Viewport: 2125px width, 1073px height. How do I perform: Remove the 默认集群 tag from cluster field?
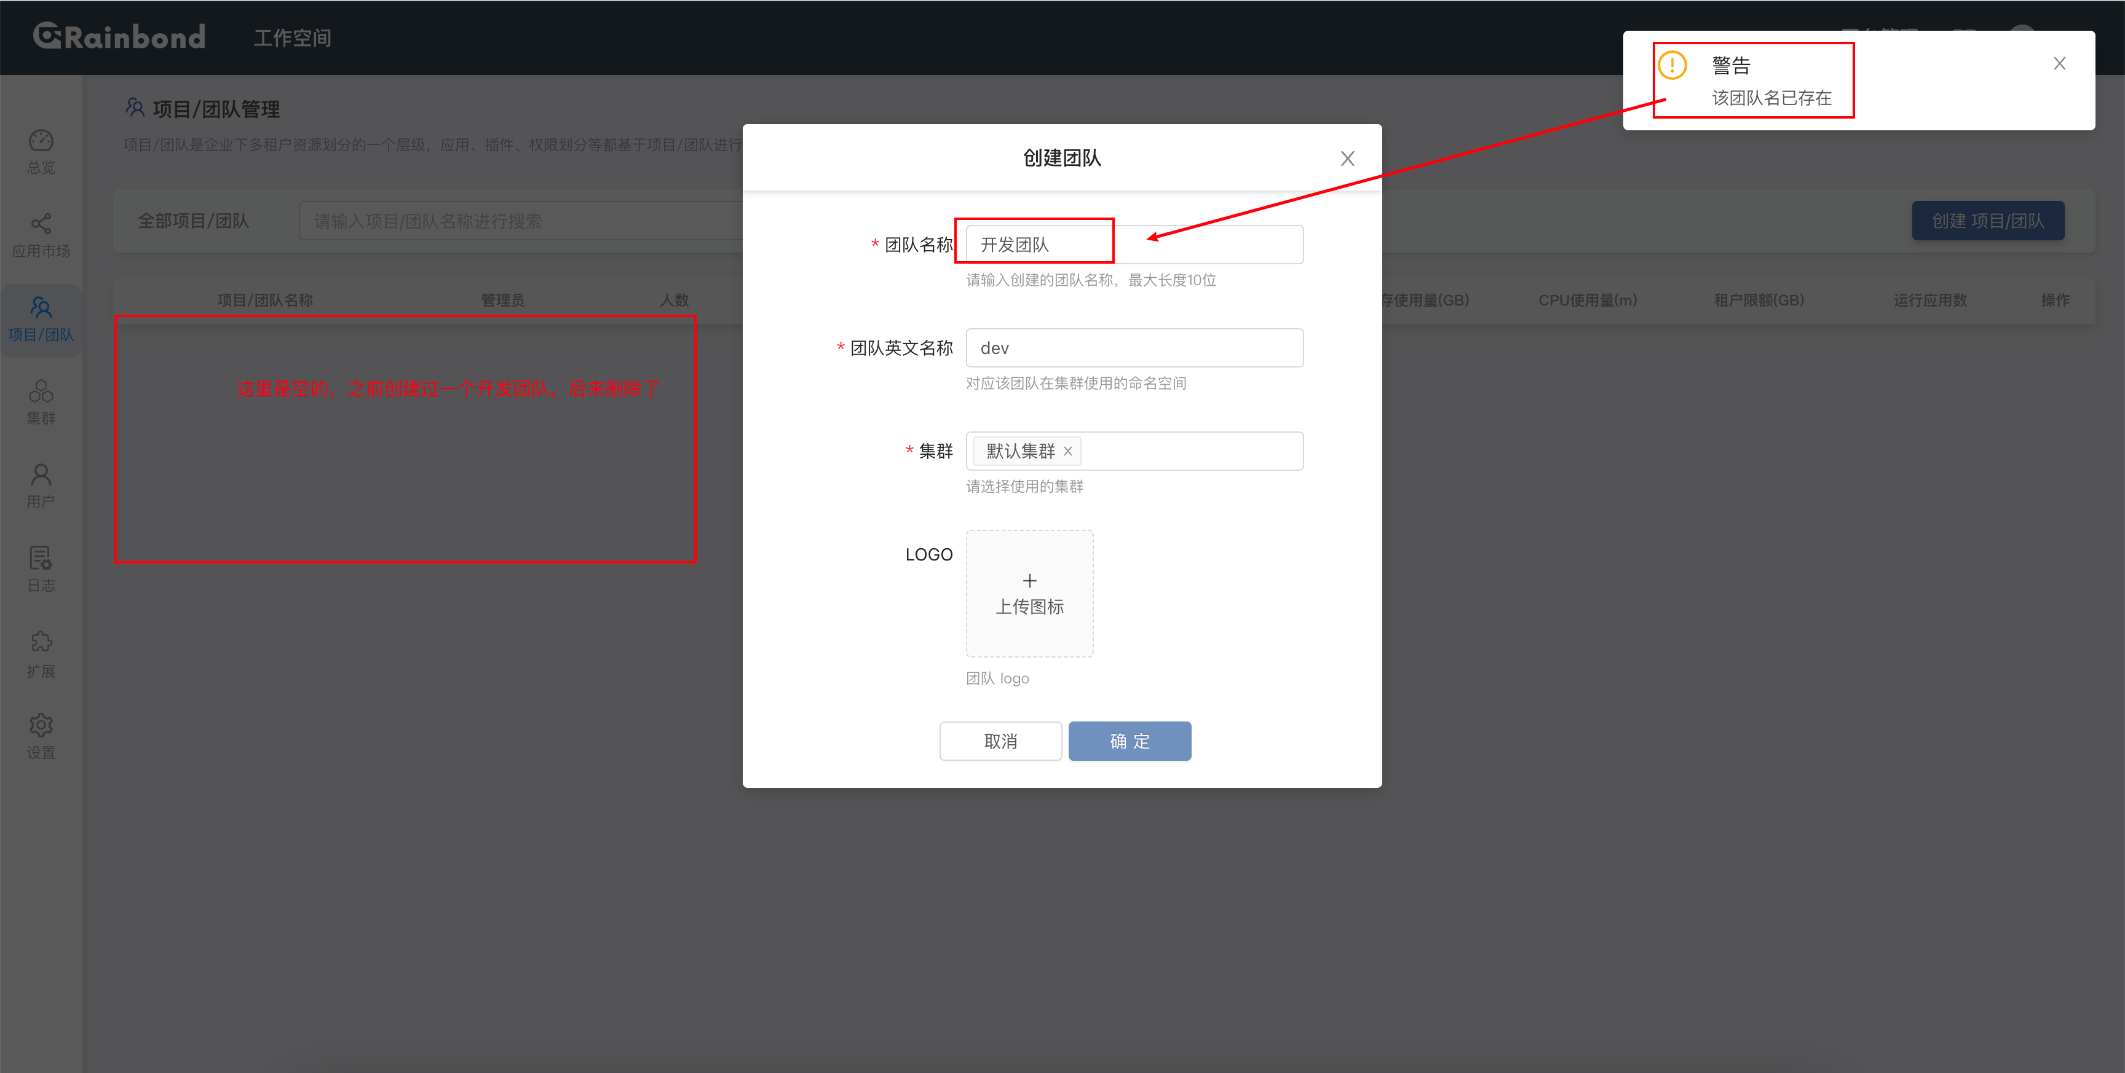[x=1067, y=451]
